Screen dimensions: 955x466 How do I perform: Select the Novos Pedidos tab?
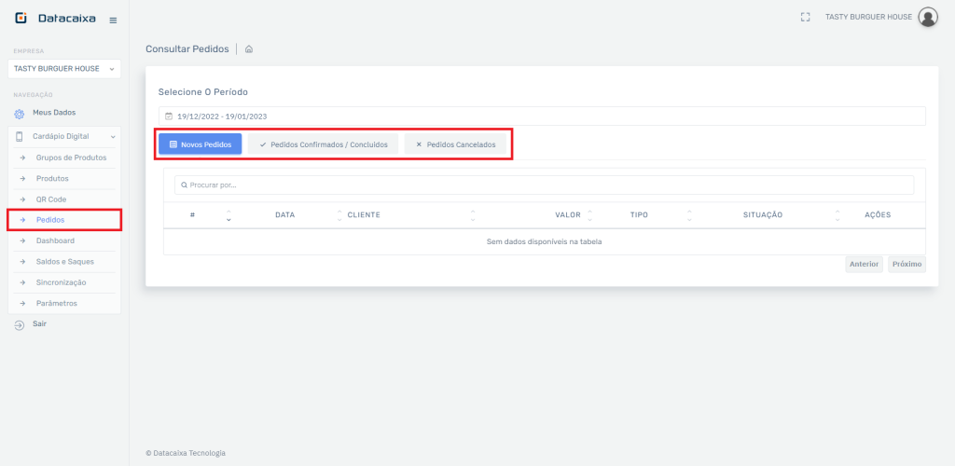coord(200,144)
